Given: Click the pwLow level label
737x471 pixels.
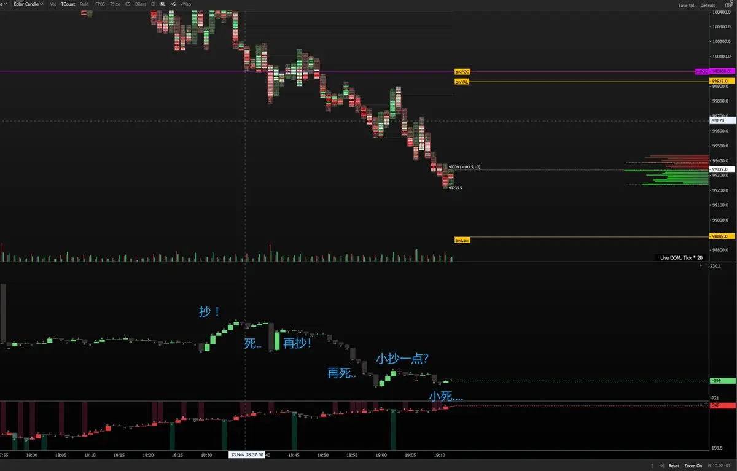Looking at the screenshot, I should click(x=462, y=240).
